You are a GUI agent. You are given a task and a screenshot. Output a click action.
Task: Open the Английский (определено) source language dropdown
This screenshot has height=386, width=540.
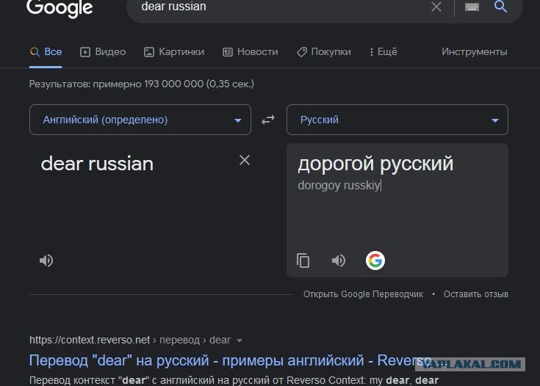tap(140, 120)
